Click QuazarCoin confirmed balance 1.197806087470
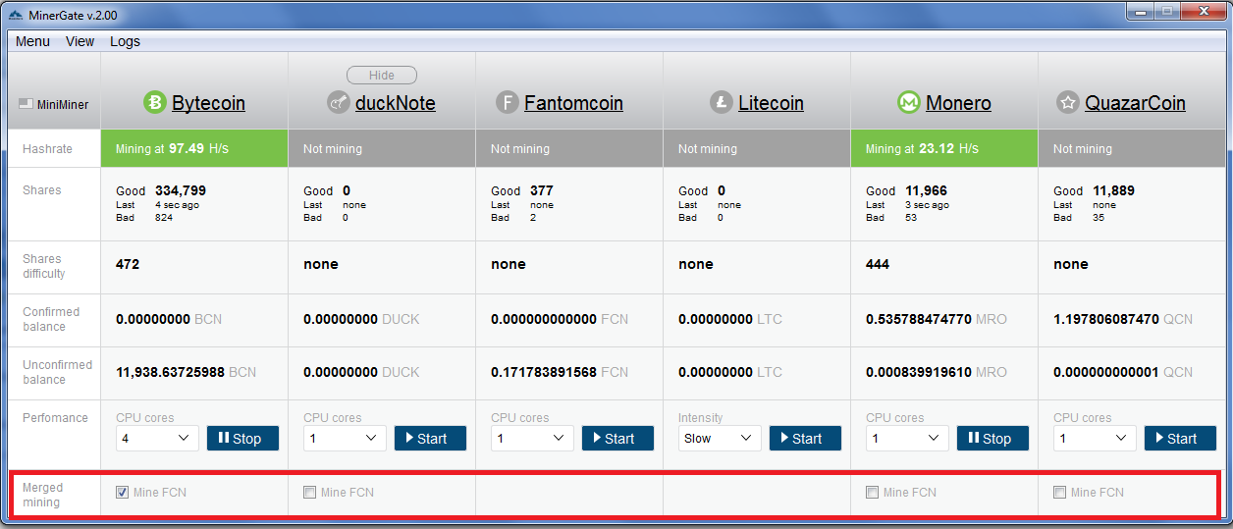Viewport: 1233px width, 529px height. pyautogui.click(x=1106, y=319)
